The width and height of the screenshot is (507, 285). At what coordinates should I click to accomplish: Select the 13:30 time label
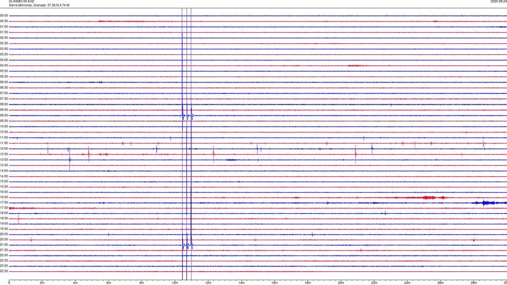(x=4, y=165)
